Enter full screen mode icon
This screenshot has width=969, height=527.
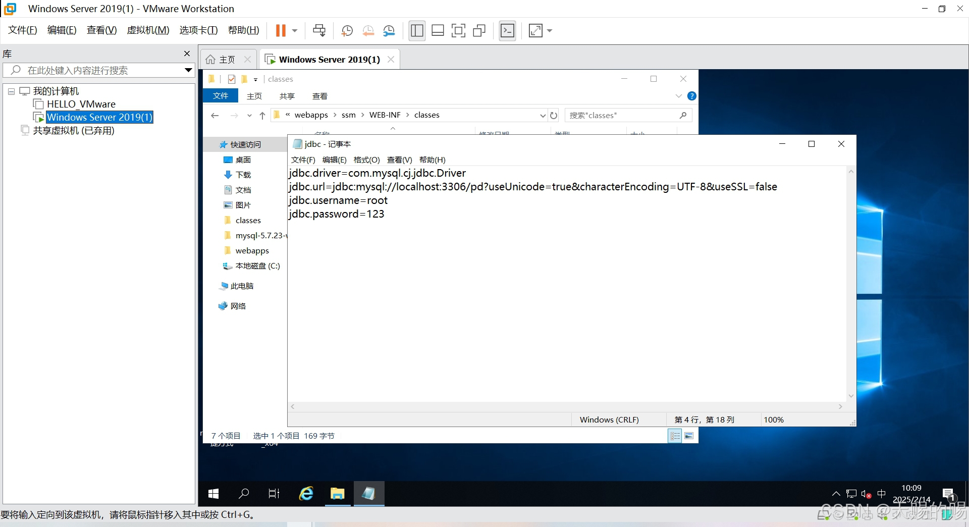[458, 31]
